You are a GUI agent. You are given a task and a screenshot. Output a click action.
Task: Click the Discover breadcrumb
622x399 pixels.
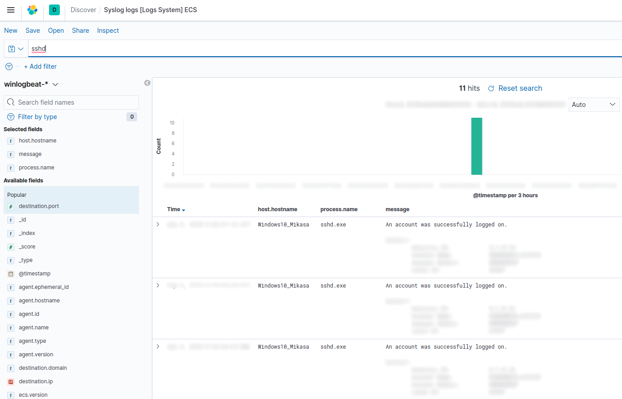coord(83,10)
